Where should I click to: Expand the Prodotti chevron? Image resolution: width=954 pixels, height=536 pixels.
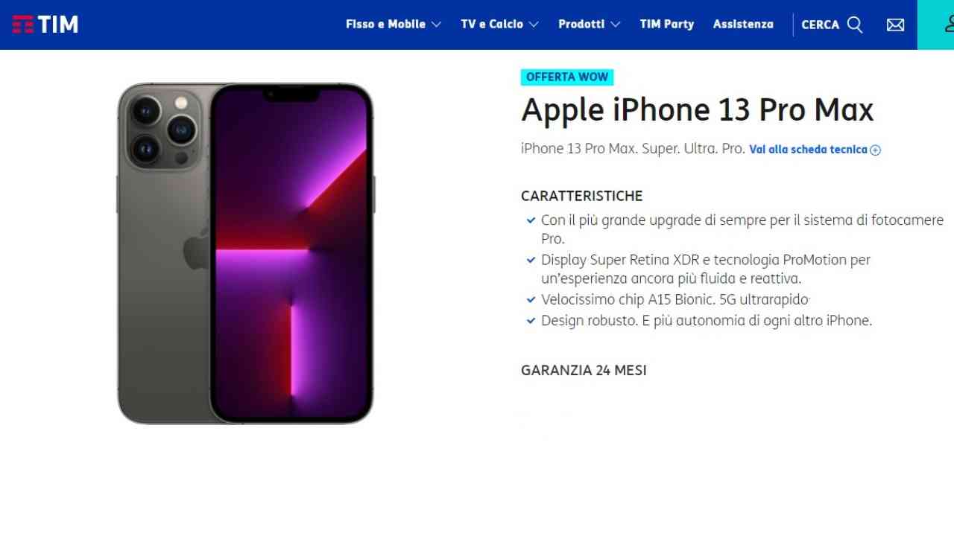[x=615, y=25]
